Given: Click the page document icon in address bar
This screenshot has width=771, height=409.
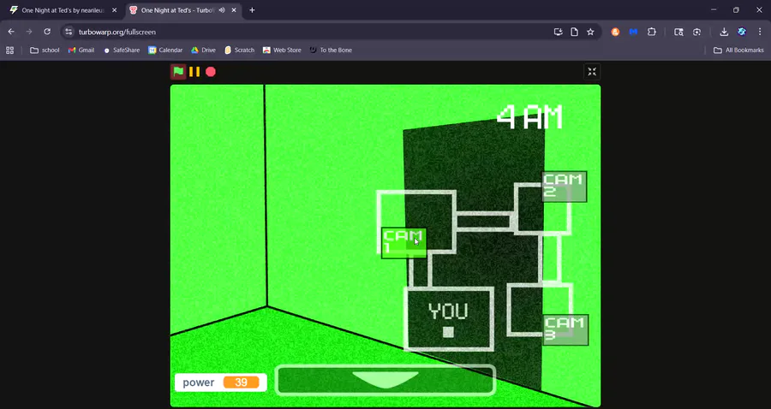Looking at the screenshot, I should click(x=574, y=32).
